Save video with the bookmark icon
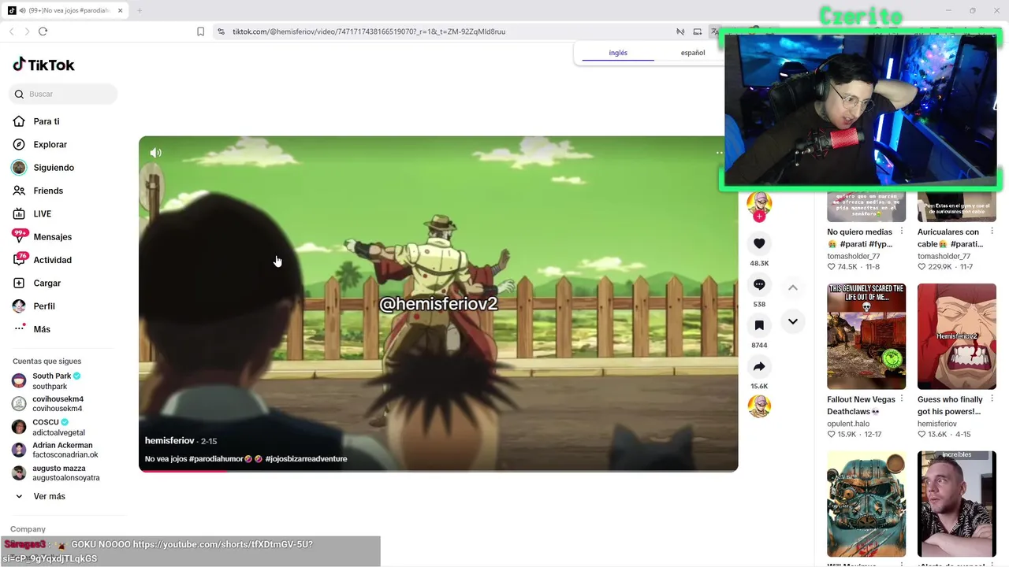 click(x=759, y=325)
